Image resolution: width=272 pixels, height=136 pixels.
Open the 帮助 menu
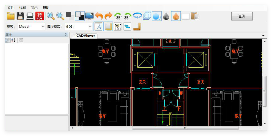pyautogui.click(x=46, y=8)
